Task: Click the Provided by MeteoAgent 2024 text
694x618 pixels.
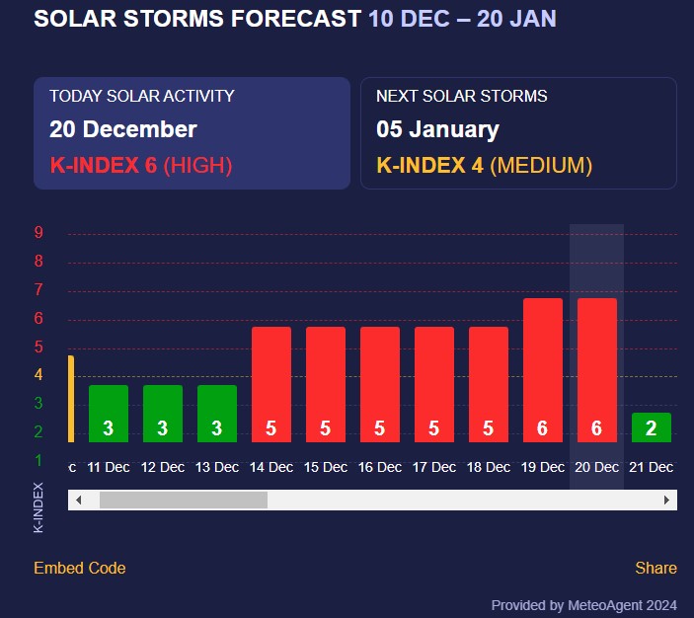Action: tap(583, 605)
